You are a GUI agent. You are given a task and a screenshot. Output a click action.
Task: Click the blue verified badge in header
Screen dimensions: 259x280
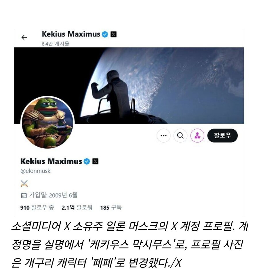[x=105, y=34]
